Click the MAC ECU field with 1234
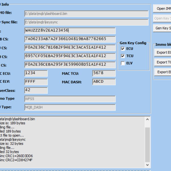Image resolution: width=171 pixels, height=171 pixels. (36, 73)
